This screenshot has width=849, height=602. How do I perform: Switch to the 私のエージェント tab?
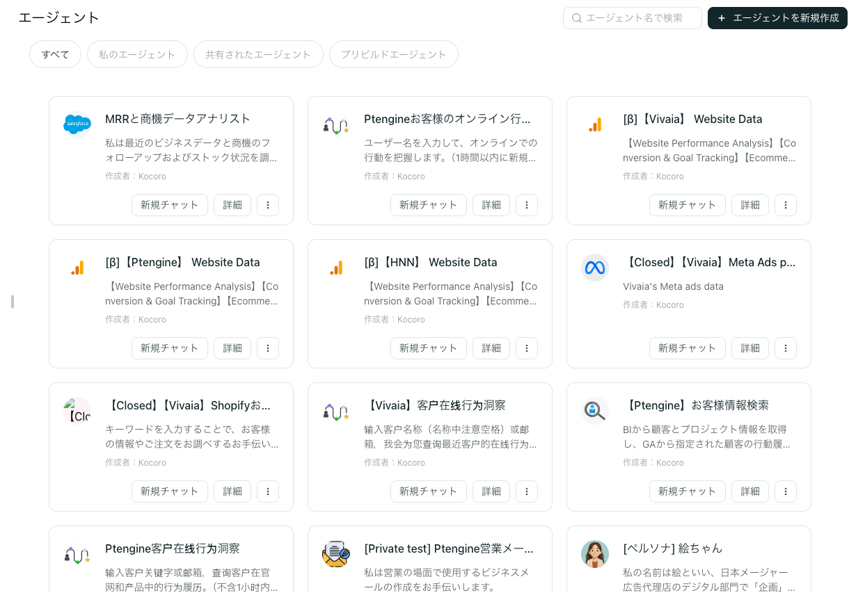pos(137,54)
